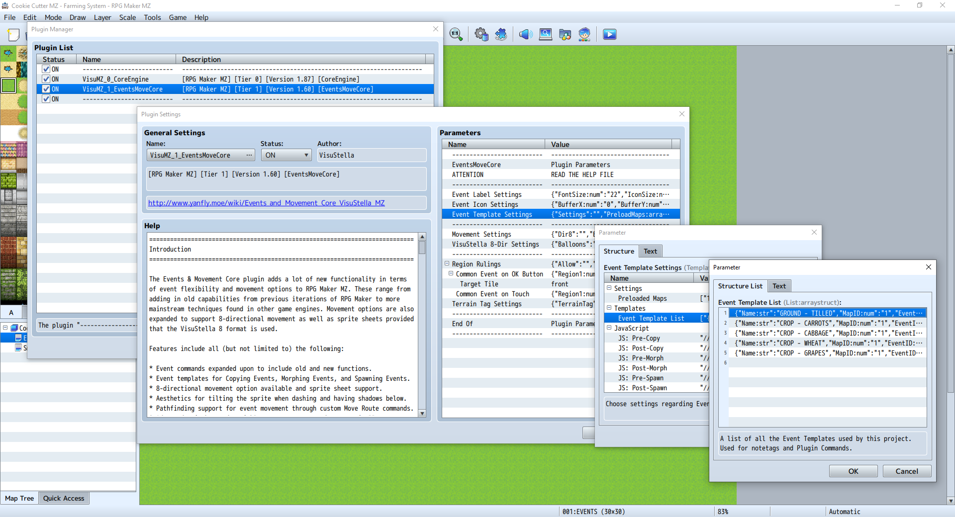
Task: Select the Structure List tab
Action: click(x=740, y=286)
